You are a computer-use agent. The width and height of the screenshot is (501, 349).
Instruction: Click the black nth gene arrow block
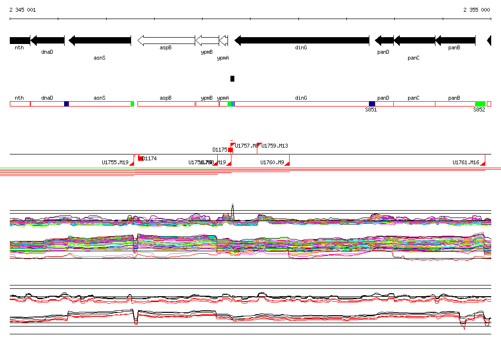(20, 41)
